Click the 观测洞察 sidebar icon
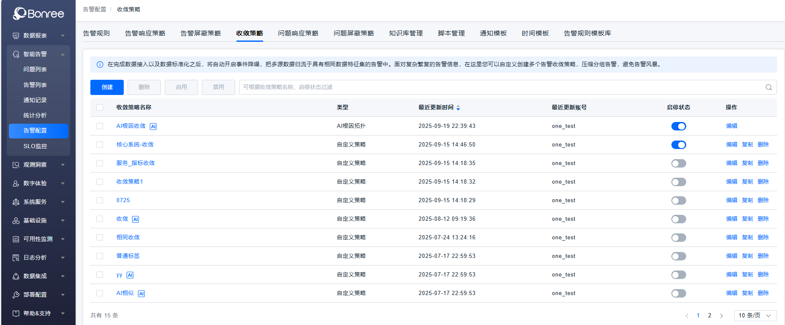The height and width of the screenshot is (325, 785). [16, 165]
